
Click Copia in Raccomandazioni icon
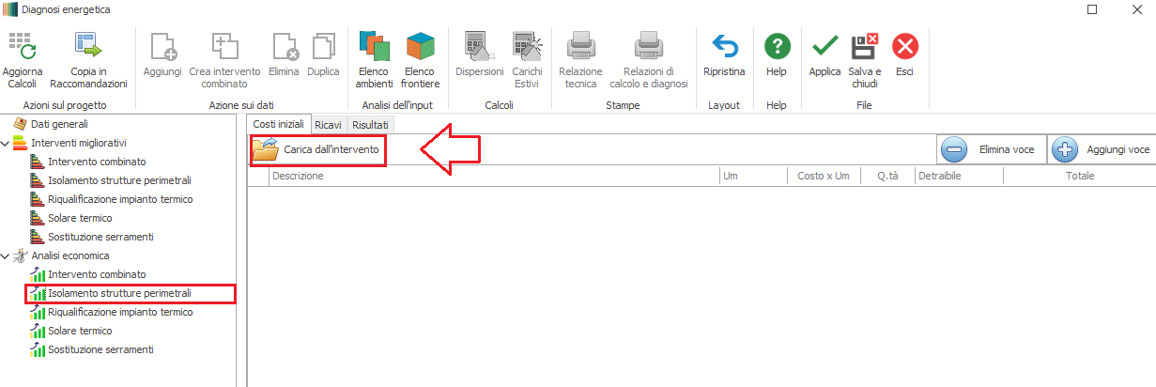click(x=88, y=46)
